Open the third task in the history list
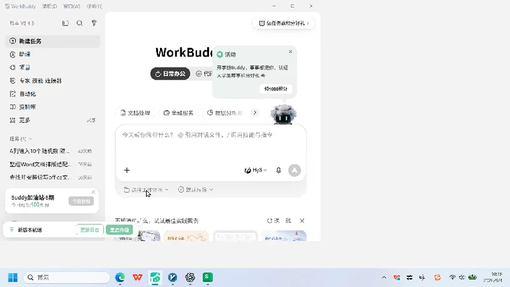Image resolution: width=510 pixels, height=287 pixels. [x=51, y=177]
